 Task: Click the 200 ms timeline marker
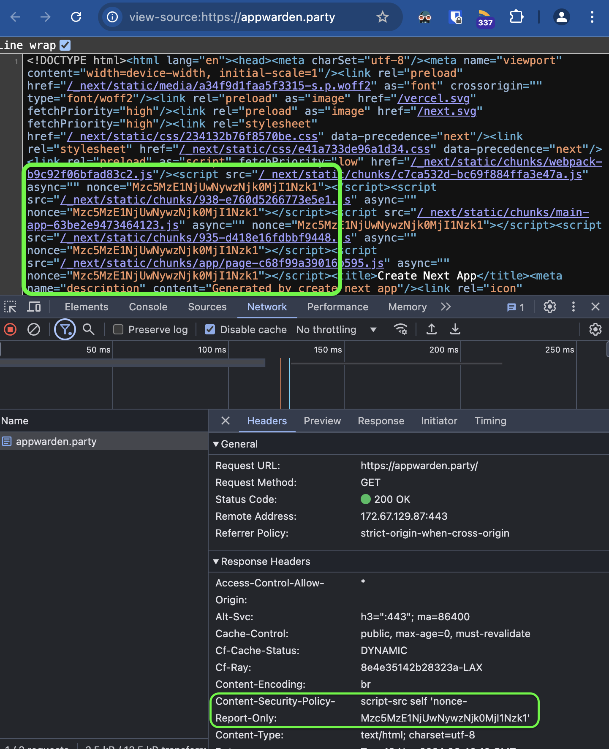click(x=444, y=350)
